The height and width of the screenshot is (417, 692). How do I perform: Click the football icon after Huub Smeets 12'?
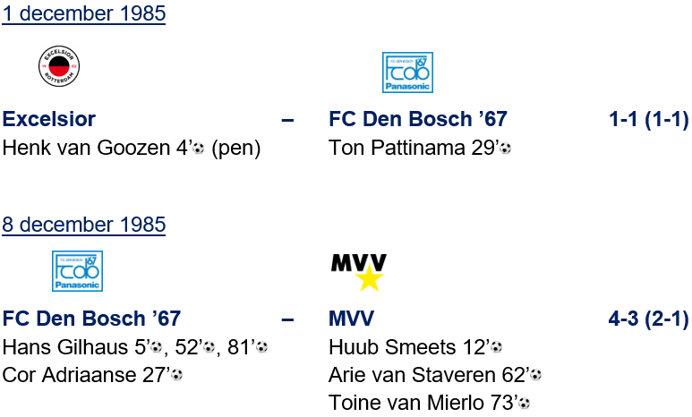click(496, 347)
